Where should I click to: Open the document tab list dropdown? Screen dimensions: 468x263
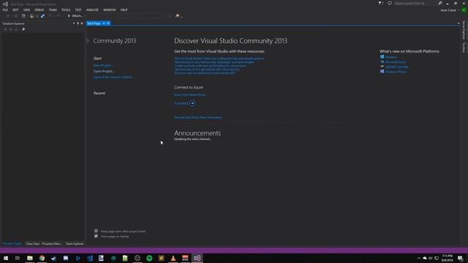click(x=458, y=23)
